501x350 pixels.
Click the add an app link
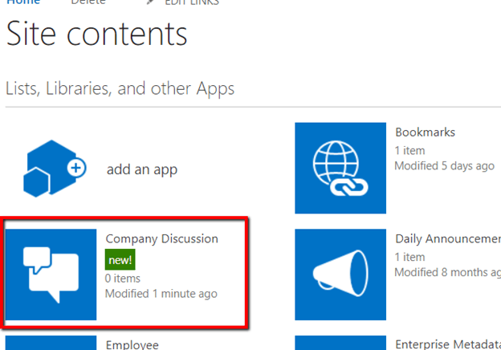click(142, 169)
